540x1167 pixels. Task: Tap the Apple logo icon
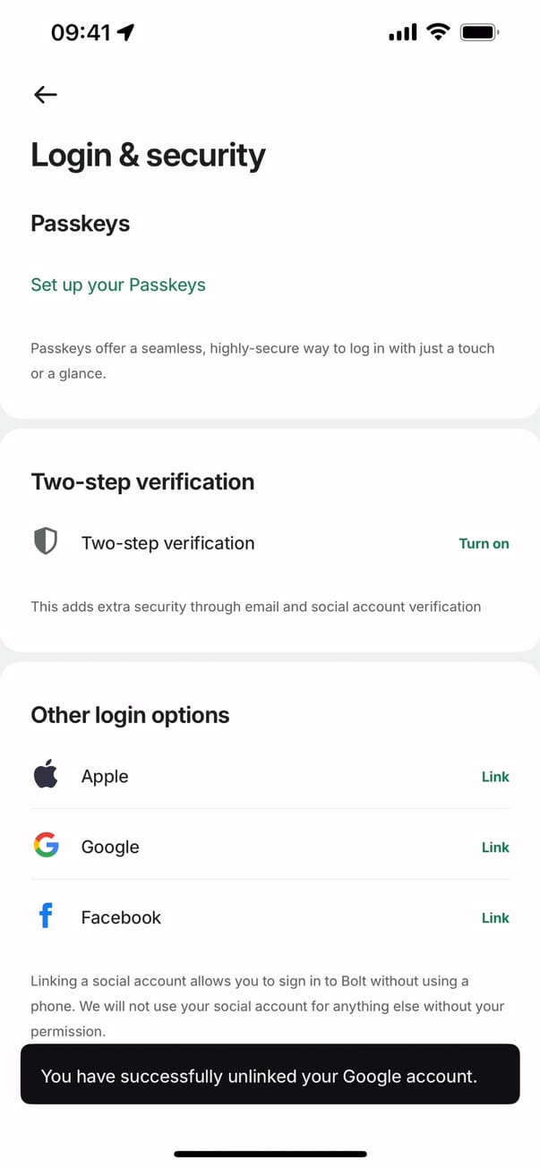click(x=46, y=775)
